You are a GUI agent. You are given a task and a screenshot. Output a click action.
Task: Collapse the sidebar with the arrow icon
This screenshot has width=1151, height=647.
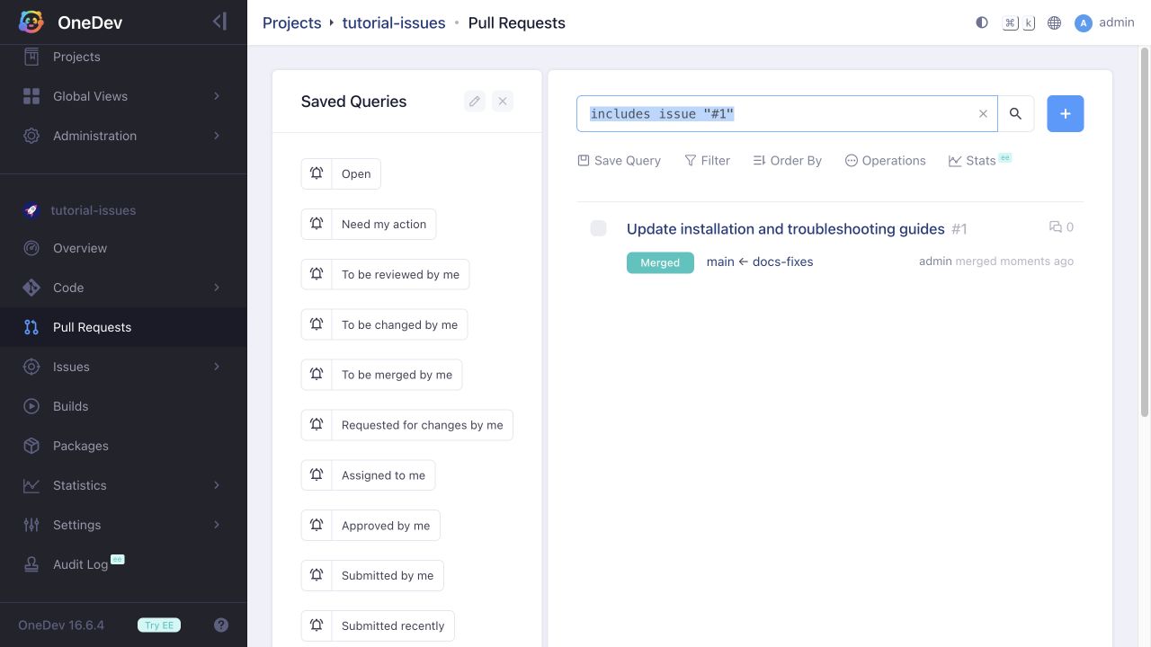pyautogui.click(x=219, y=22)
